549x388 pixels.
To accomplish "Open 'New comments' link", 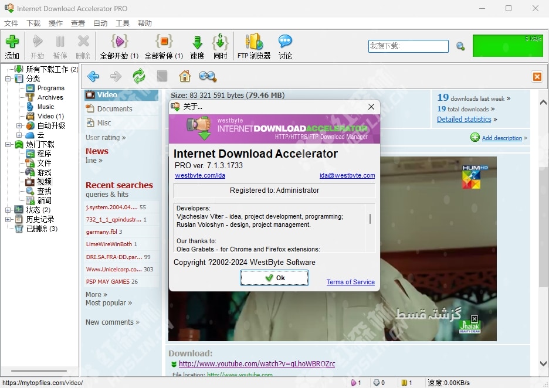I will tap(110, 322).
